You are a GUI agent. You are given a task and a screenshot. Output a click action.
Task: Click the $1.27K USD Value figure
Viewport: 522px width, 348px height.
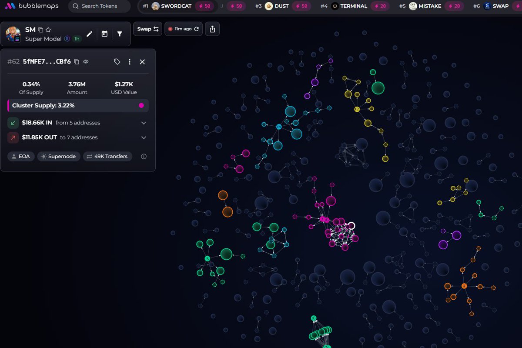[124, 84]
